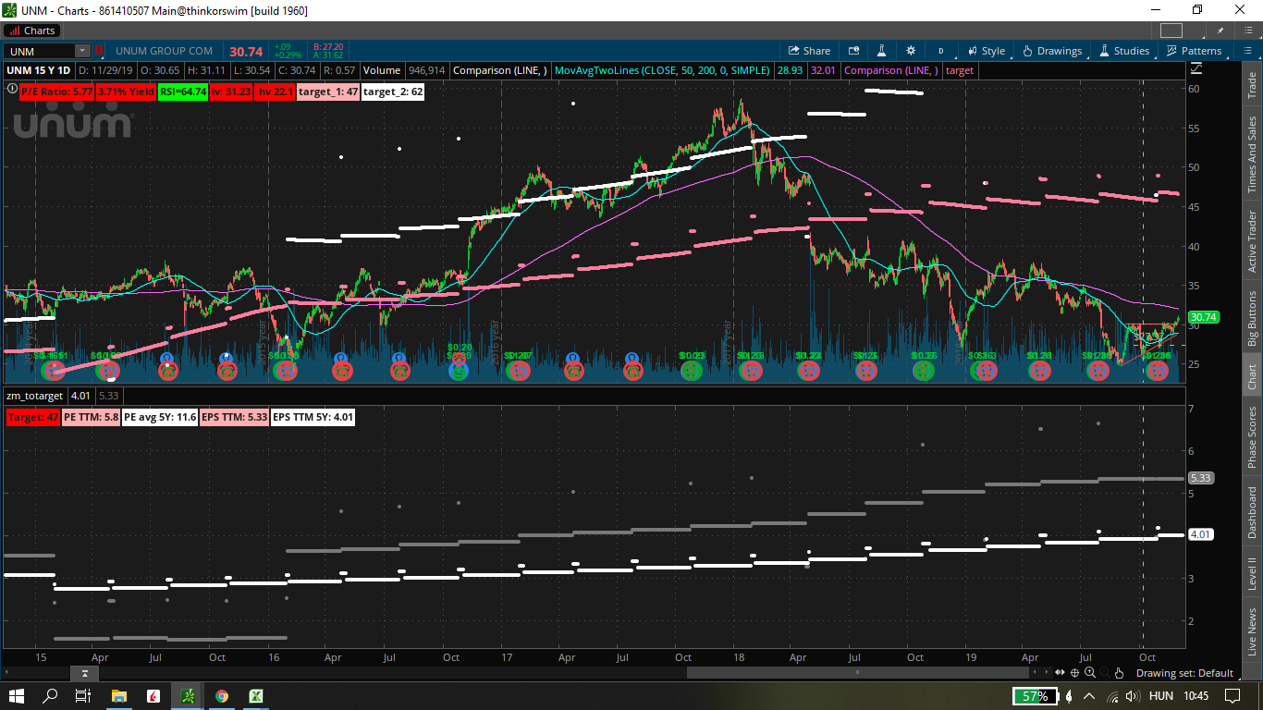
Task: Open Task View on taskbar
Action: tap(83, 696)
